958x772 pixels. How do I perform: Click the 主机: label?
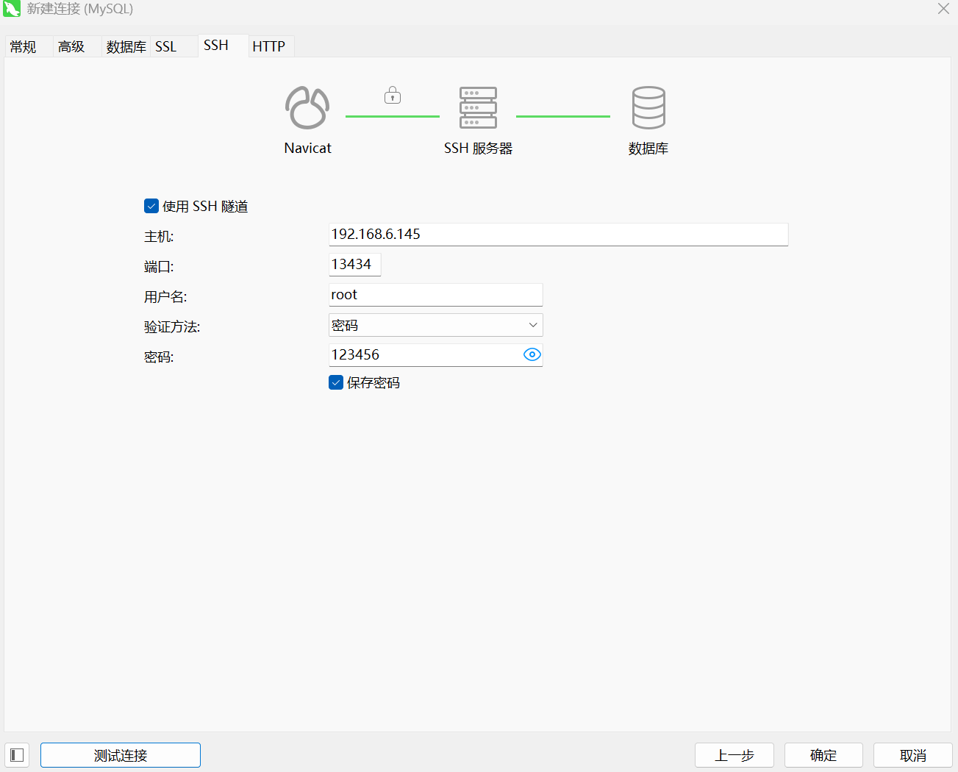159,237
